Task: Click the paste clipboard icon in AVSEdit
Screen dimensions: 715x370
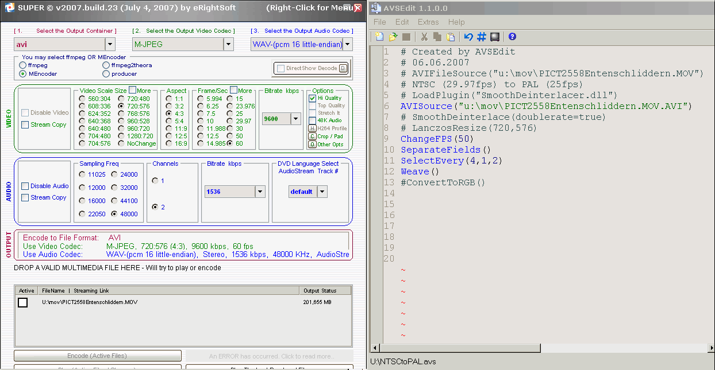Action: point(451,37)
